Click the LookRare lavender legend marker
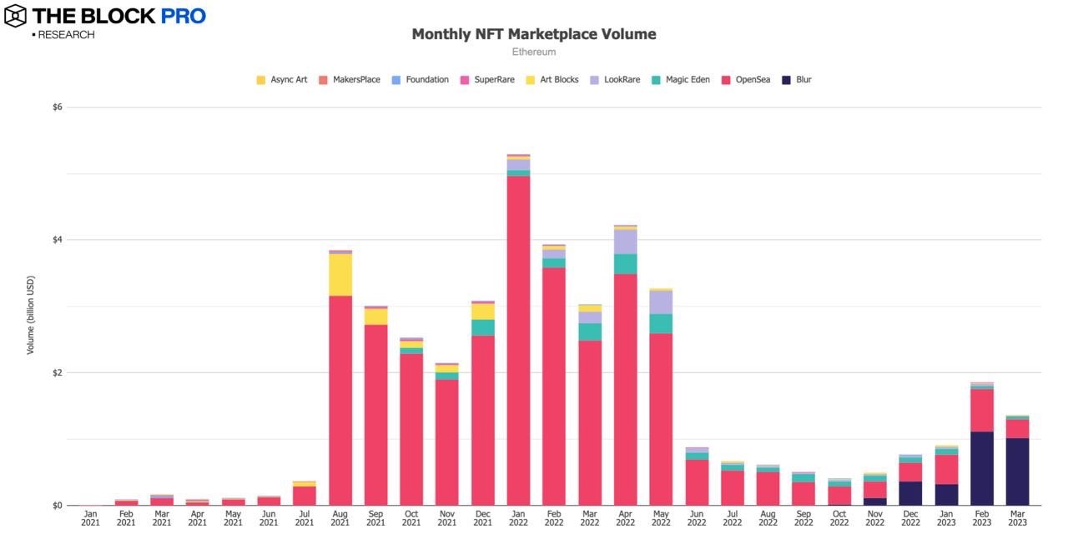Screen dimensions: 1068x554 (x=594, y=80)
